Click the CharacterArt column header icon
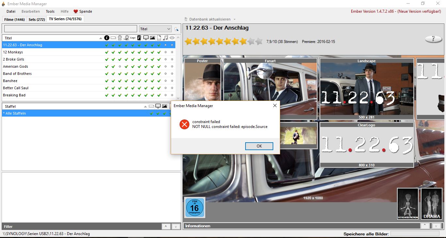The height and width of the screenshot is (238, 446). point(120,38)
